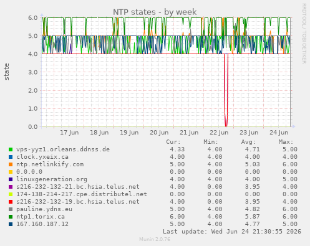
Task: Click the 3.0 y-axis value
Action: click(x=33, y=72)
